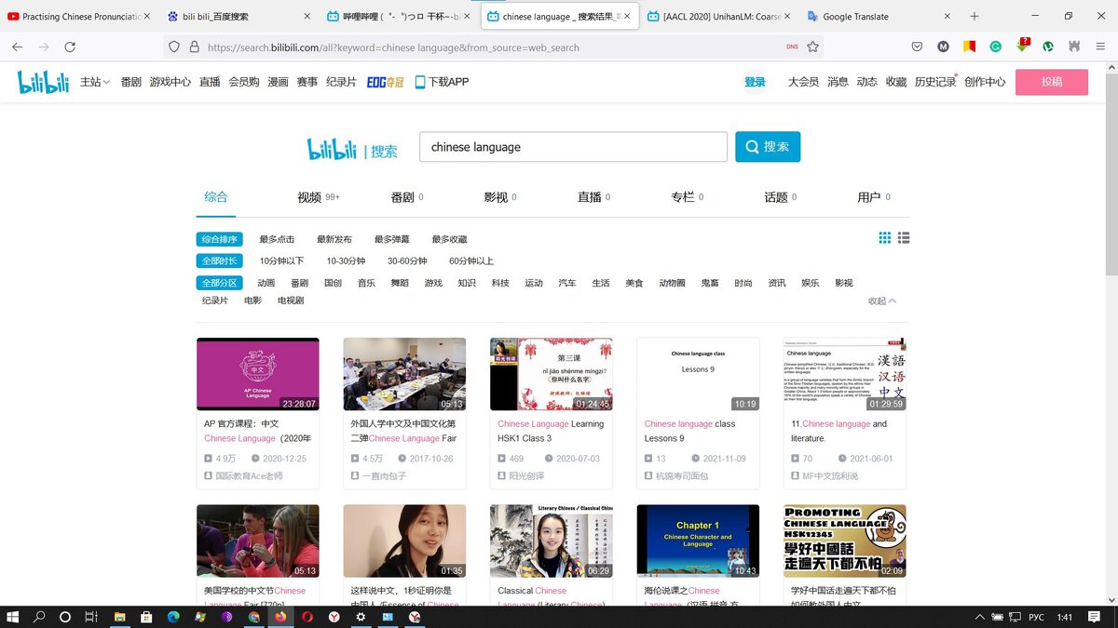Screen dimensions: 1118x628
Task: Filter duration to 60分钟以上
Action: coord(471,261)
